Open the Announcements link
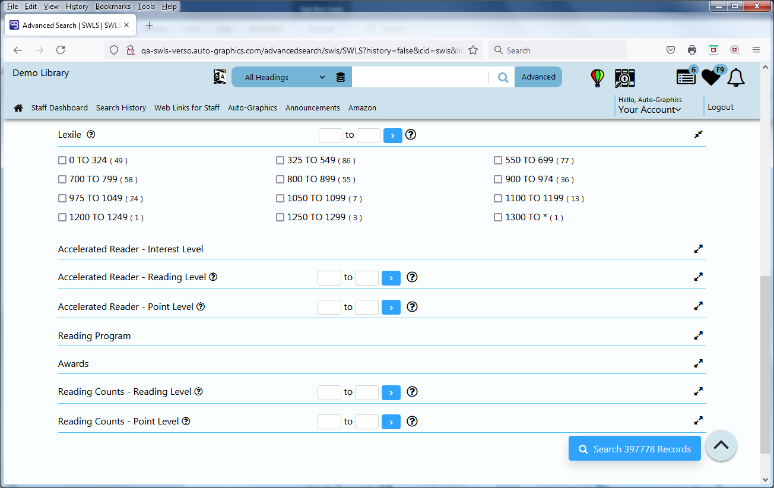 click(x=313, y=107)
